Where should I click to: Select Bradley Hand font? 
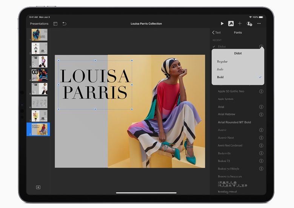point(227,192)
